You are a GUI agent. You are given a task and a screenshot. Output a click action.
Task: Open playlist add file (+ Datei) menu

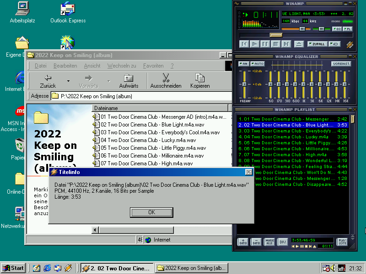point(243,242)
